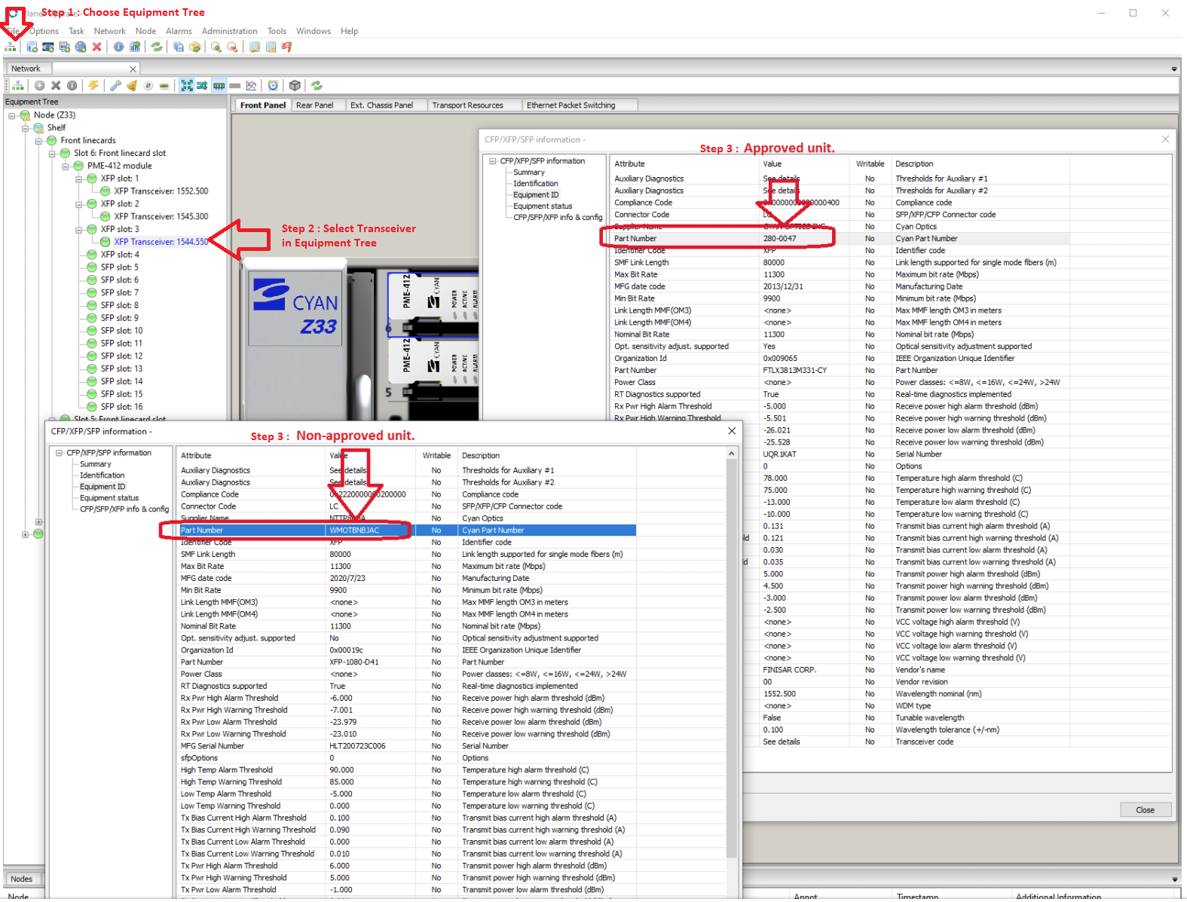Click the blue information icon in main toolbar
Screen dimensions: 1187x902
(118, 47)
